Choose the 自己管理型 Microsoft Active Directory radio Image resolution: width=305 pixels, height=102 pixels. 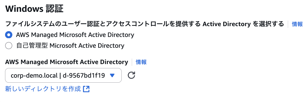coord(9,46)
